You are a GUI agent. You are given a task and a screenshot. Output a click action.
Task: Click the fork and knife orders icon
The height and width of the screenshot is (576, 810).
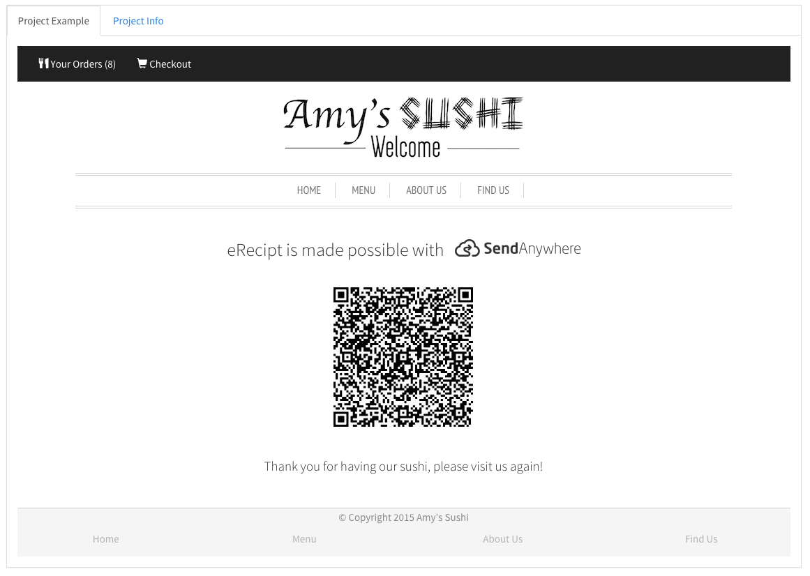click(x=43, y=63)
